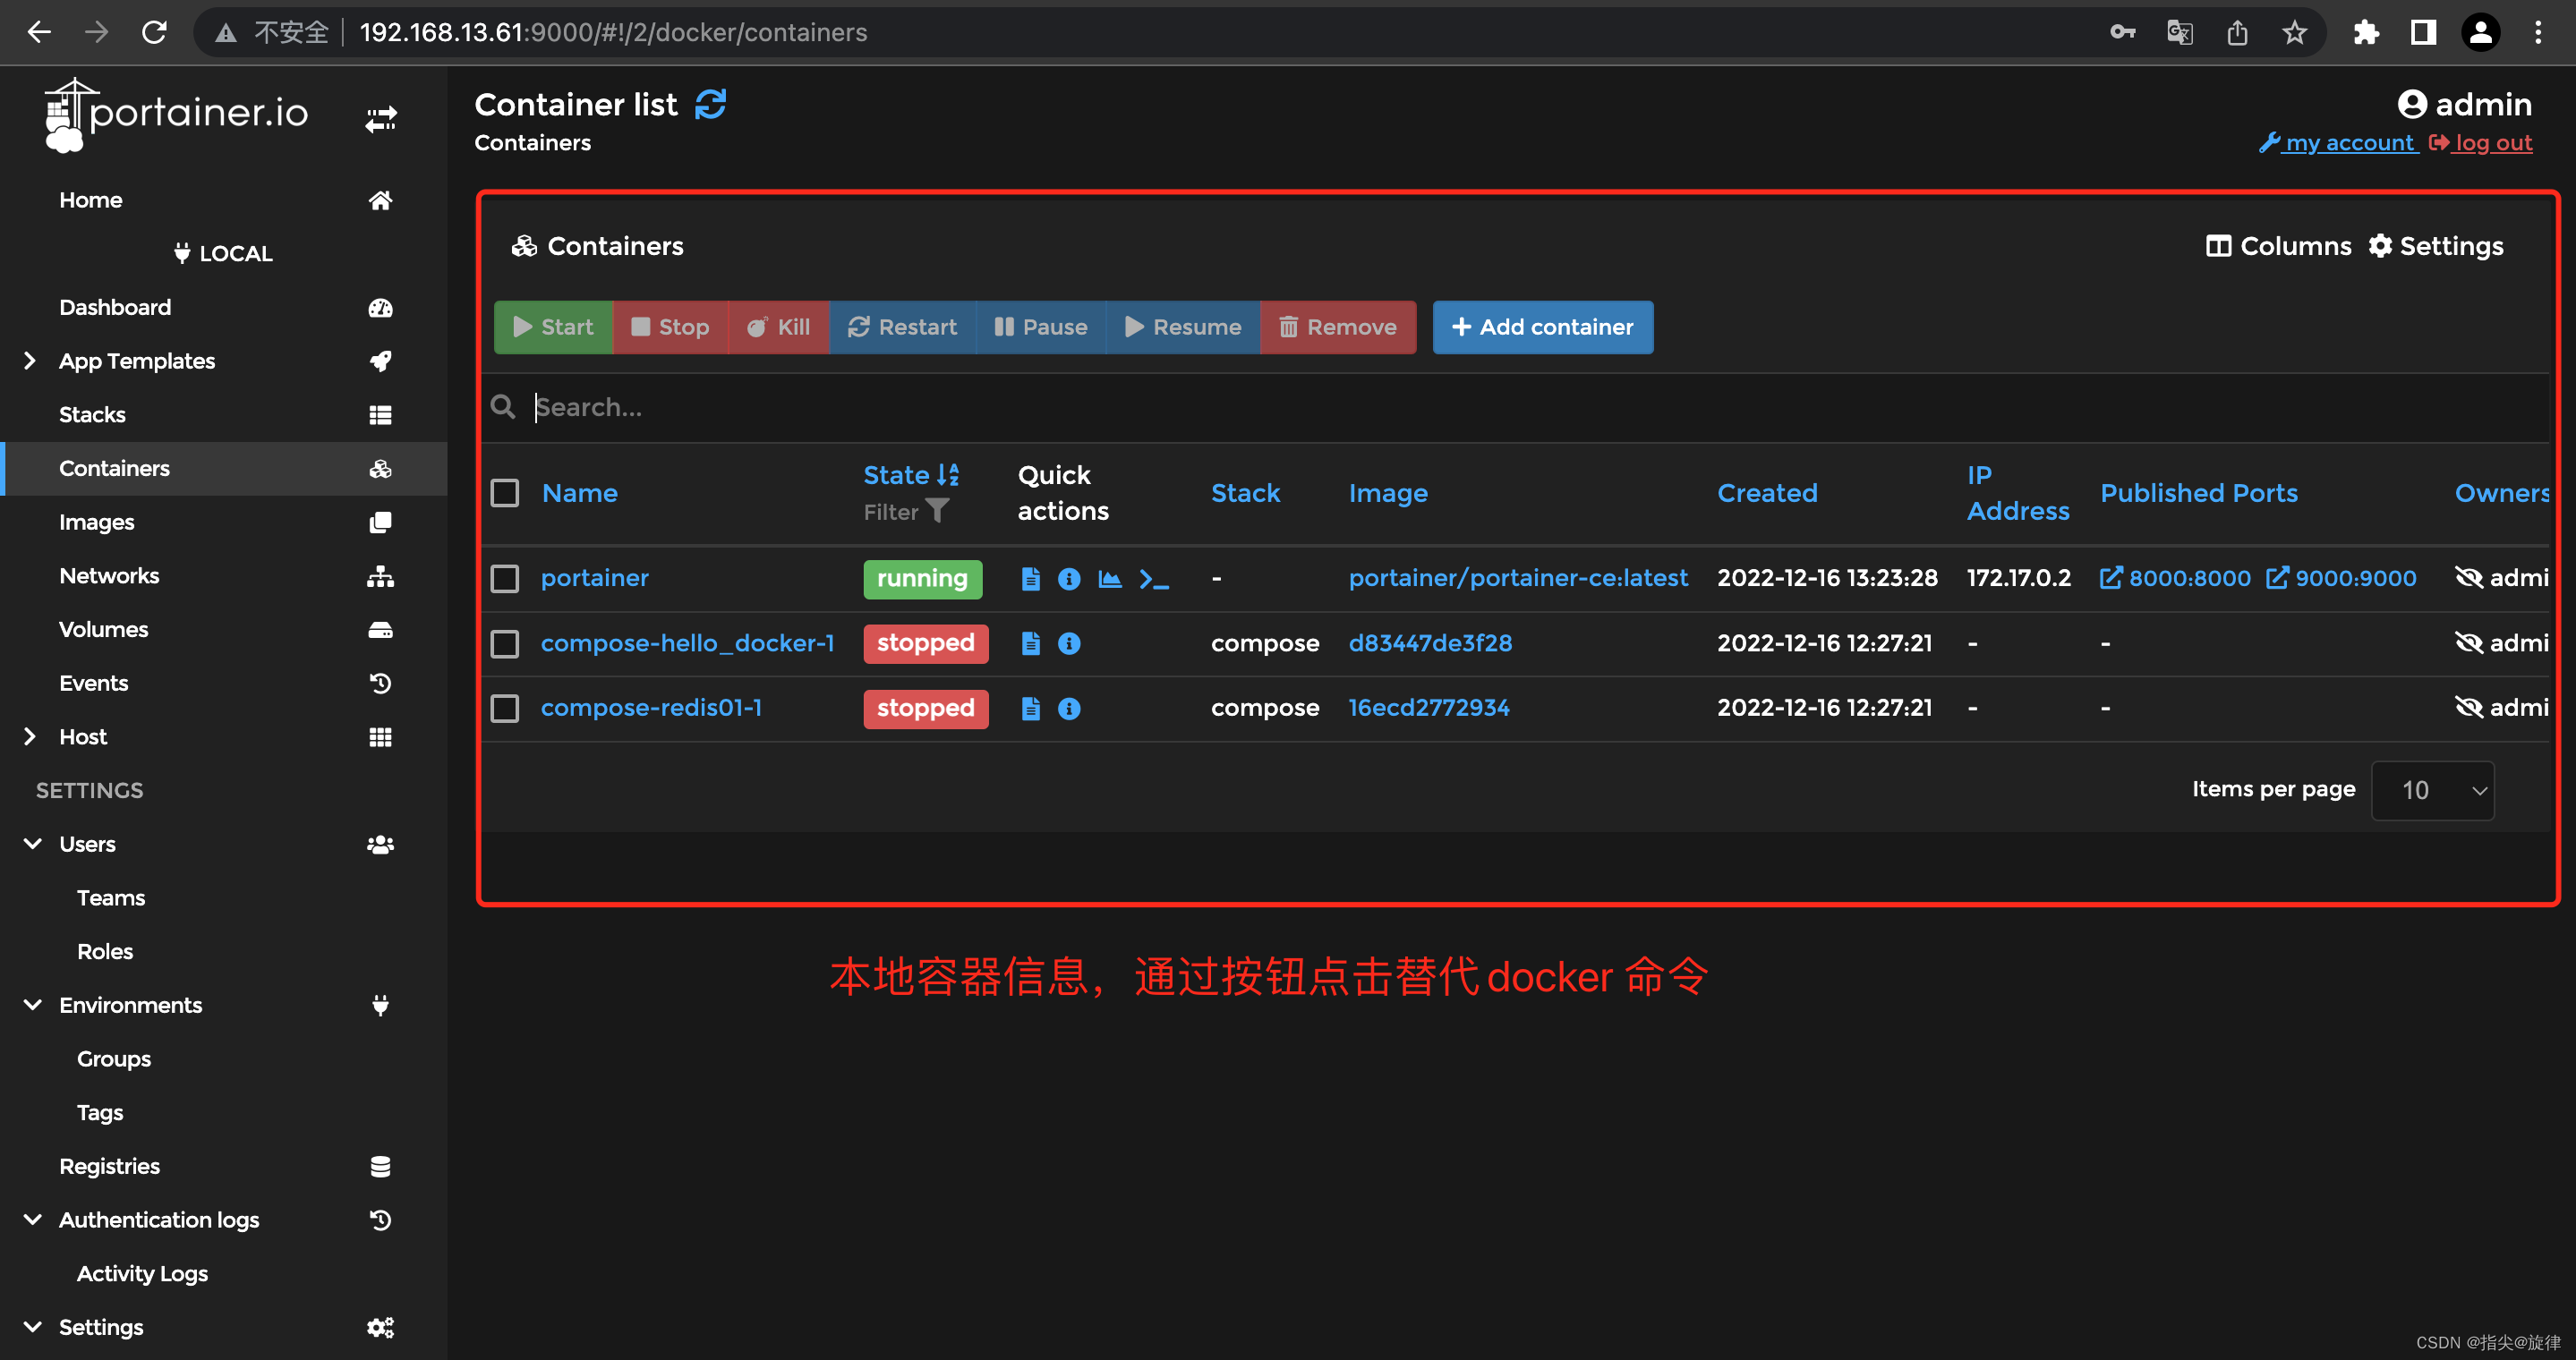
Task: Click the sidebar collapse arrows icon
Action: 380,119
